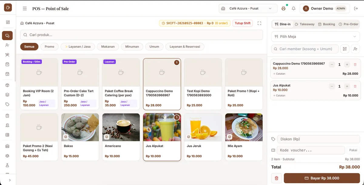Viewport: 364px width, 185px height.
Task: Add a Catatan to Jus Alpukat item
Action: coord(279,96)
